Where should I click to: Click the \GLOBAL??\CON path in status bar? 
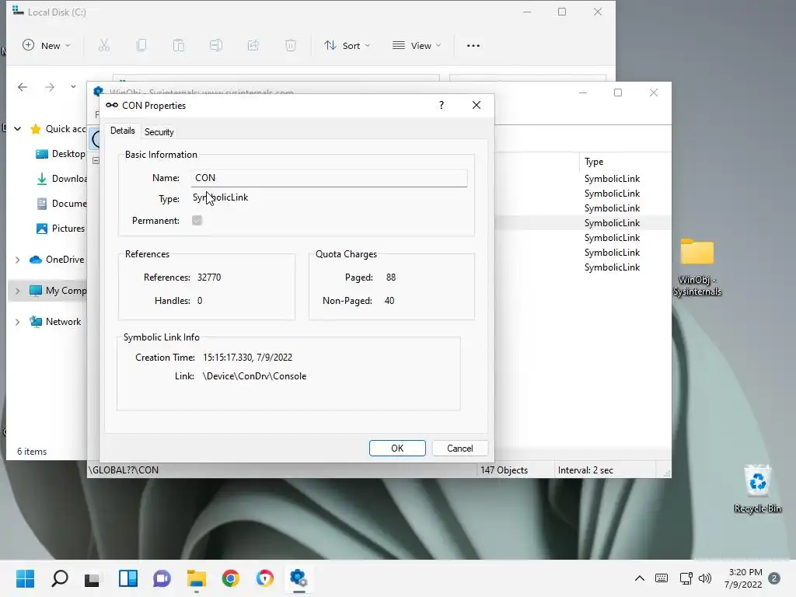(x=124, y=470)
